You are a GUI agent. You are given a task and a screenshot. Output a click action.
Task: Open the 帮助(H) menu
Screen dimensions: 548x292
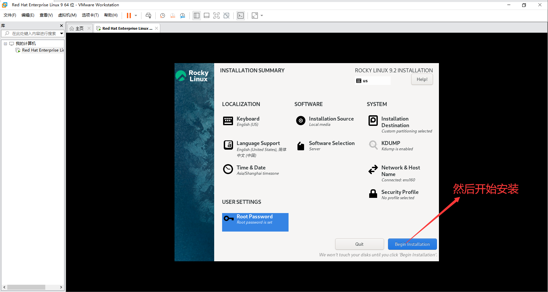click(x=111, y=15)
